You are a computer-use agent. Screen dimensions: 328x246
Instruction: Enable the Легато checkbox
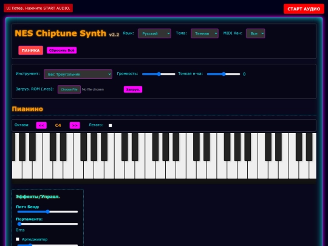click(x=110, y=125)
